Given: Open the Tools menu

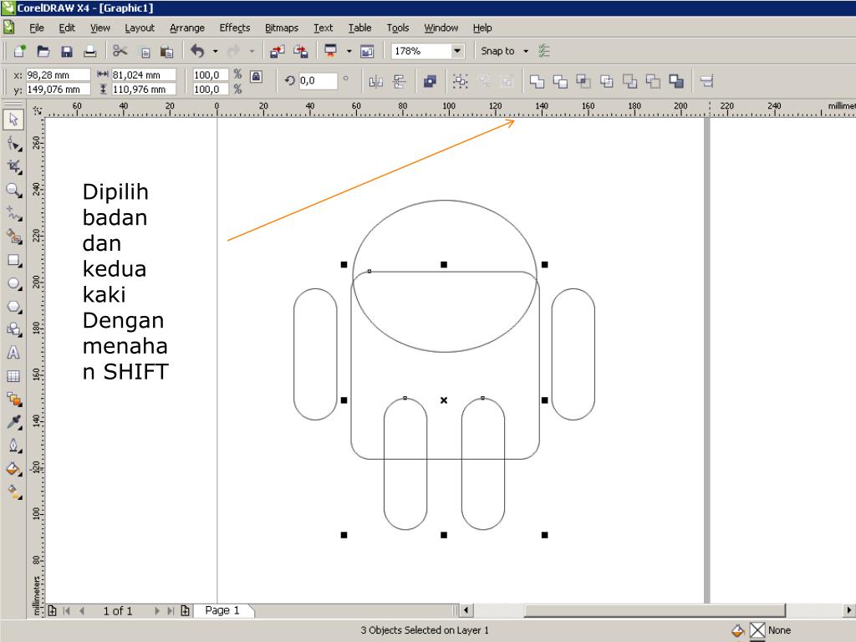Looking at the screenshot, I should click(397, 28).
